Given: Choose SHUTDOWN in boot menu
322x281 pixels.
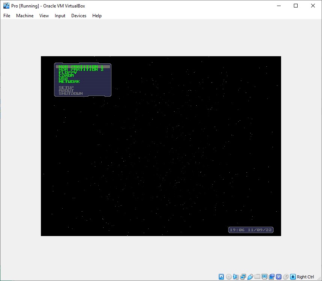Looking at the screenshot, I should click(71, 93).
